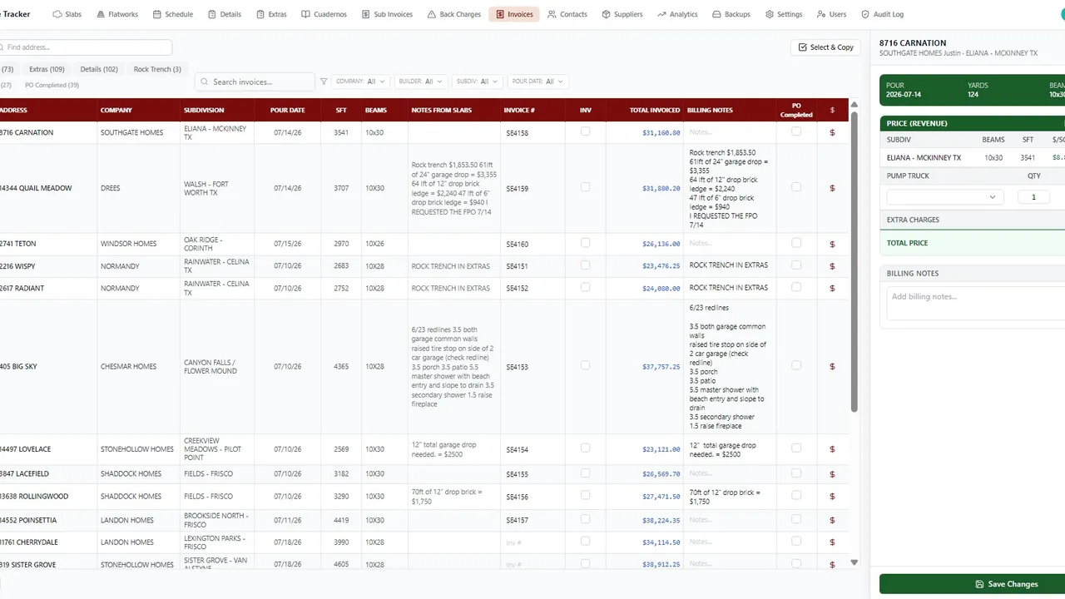Sort by the Pour Date column header
Screen dimensions: 1065x599
point(288,110)
